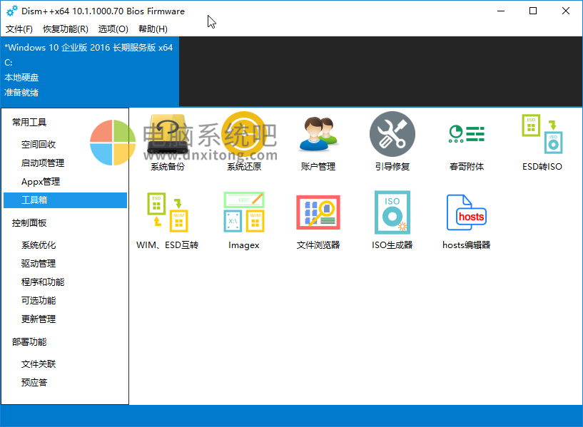Launch the ISO生成器 ISO maker

392,212
